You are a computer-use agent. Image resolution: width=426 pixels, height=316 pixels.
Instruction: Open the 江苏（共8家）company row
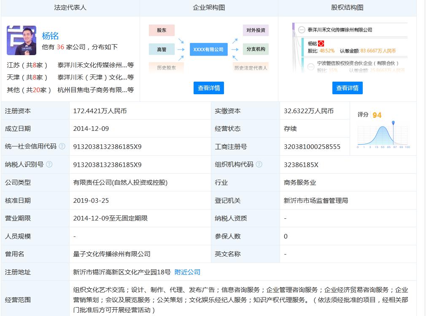(70, 65)
